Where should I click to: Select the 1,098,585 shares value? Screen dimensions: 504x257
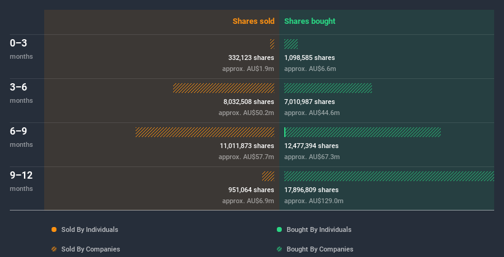[309, 58]
